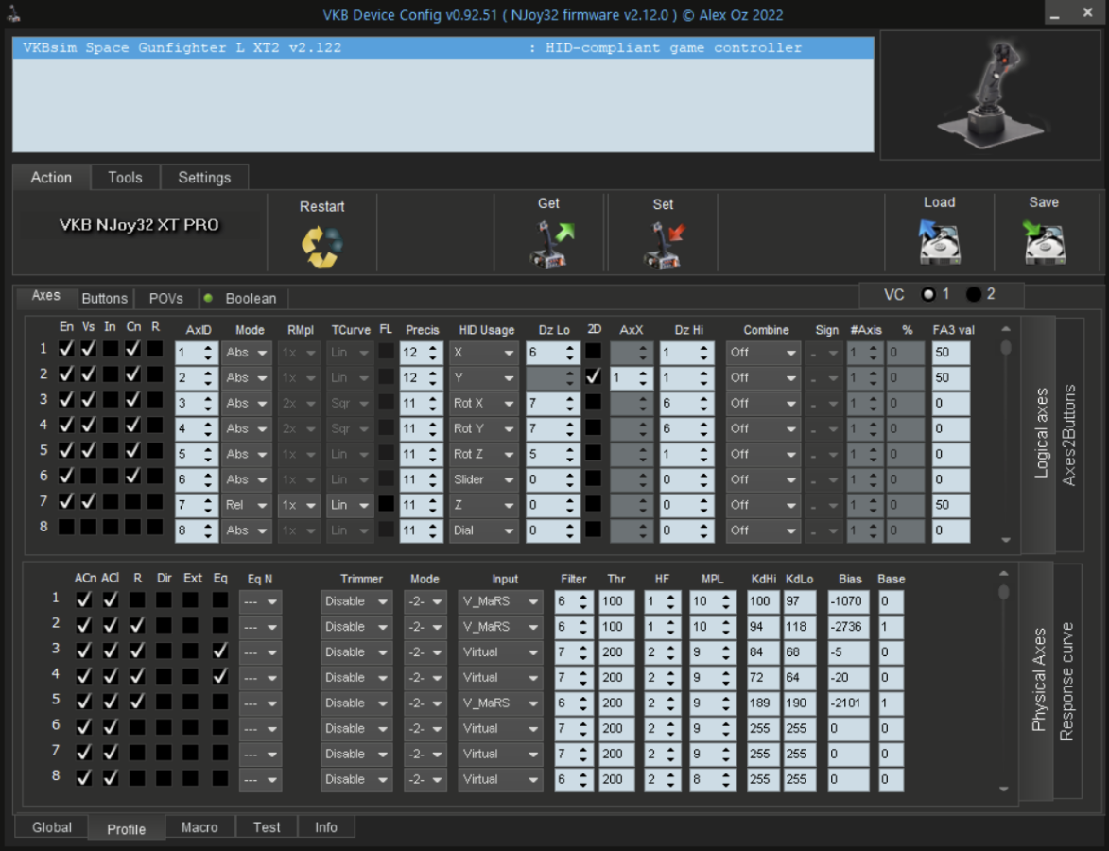
Task: Click the Get joystick icon
Action: (551, 245)
